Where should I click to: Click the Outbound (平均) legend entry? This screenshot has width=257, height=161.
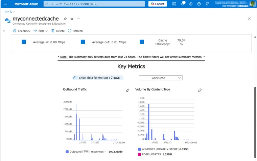86,152
